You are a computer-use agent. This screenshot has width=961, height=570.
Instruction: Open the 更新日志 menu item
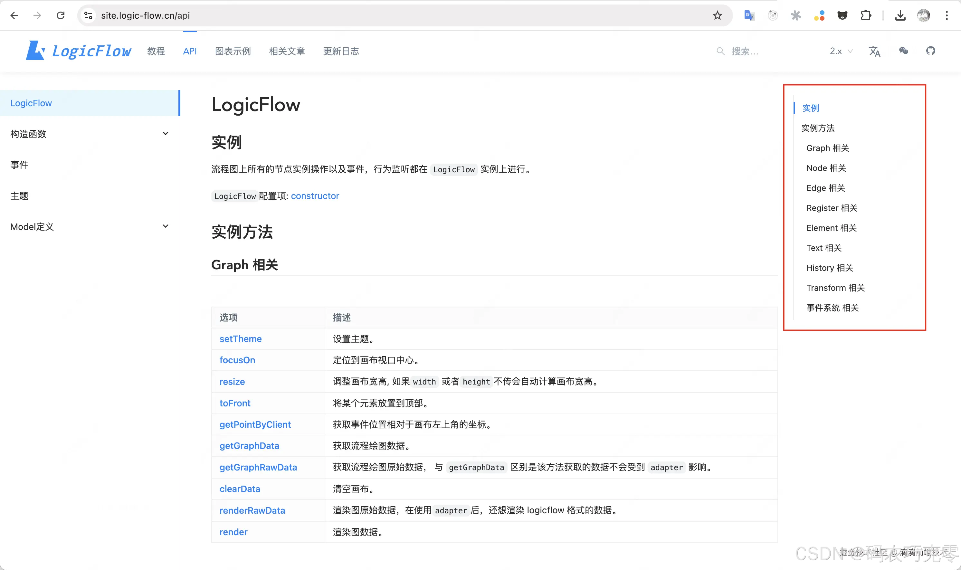click(x=341, y=51)
